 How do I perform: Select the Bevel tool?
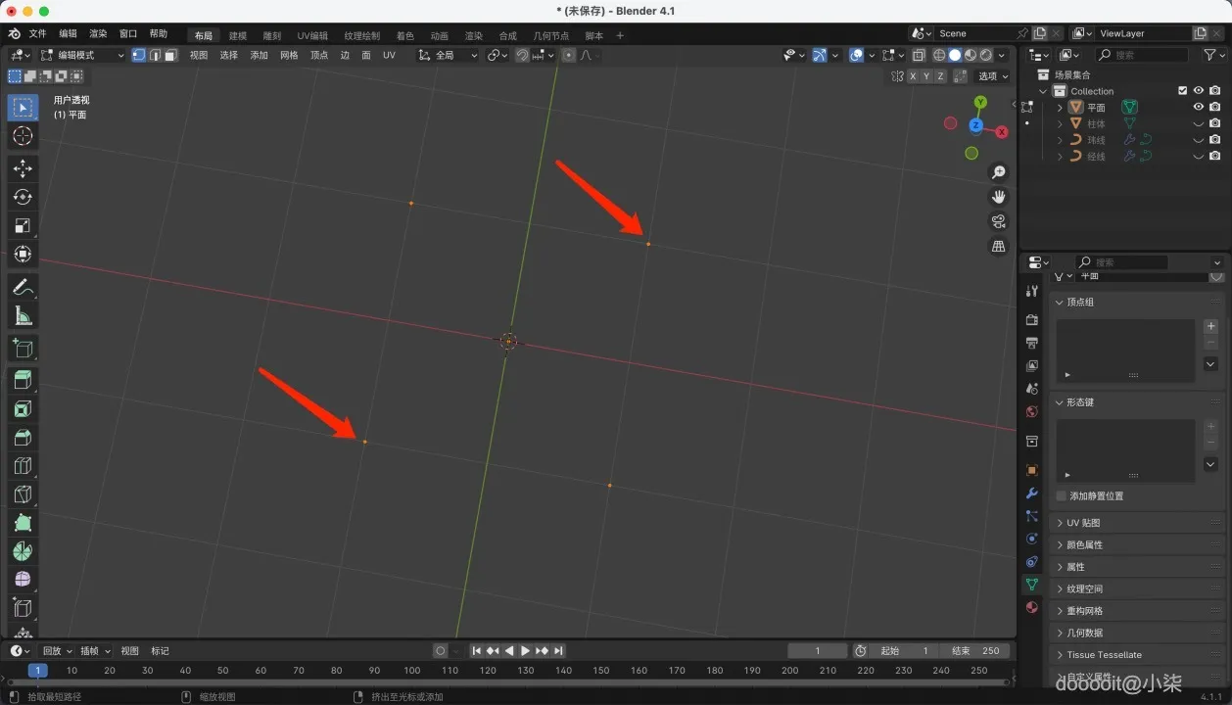pyautogui.click(x=23, y=437)
